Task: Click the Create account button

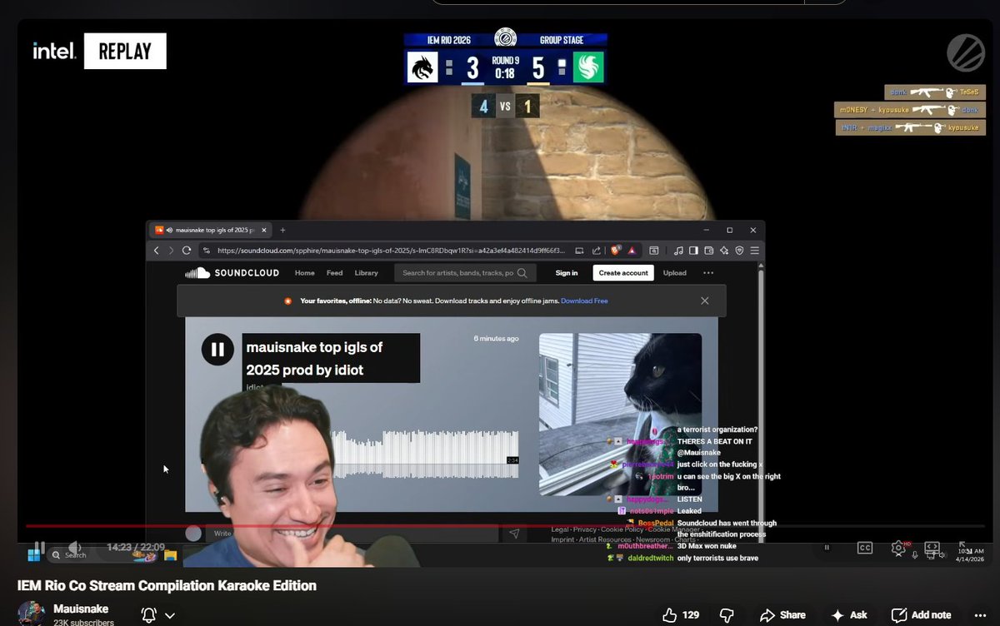Action: [x=623, y=273]
